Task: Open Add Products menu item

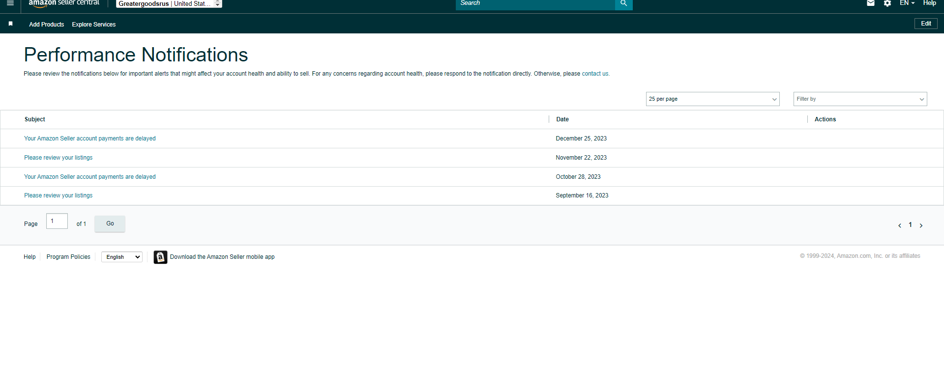Action: coord(47,25)
